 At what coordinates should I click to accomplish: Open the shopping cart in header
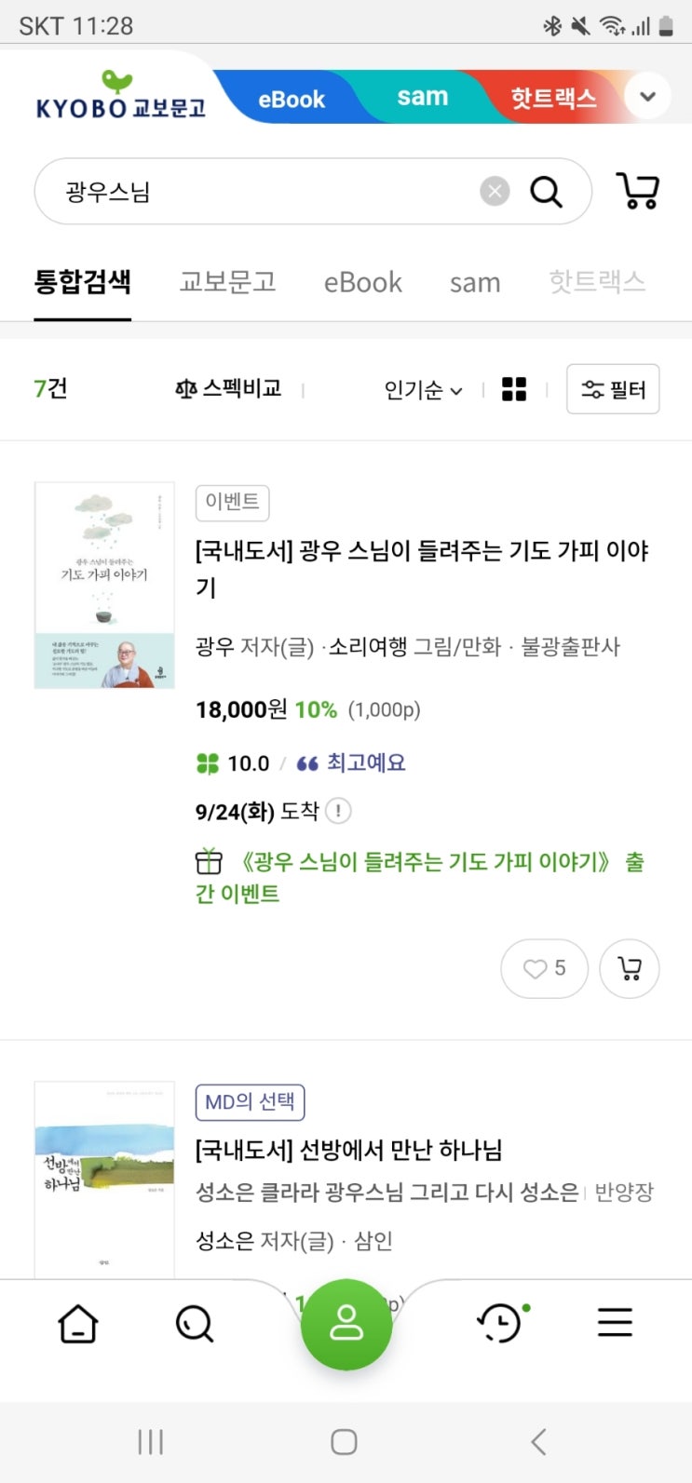pyautogui.click(x=638, y=191)
